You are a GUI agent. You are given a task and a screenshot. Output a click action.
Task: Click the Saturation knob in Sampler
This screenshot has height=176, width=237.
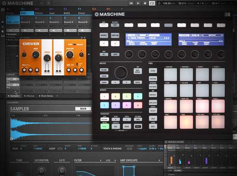tap(41, 170)
